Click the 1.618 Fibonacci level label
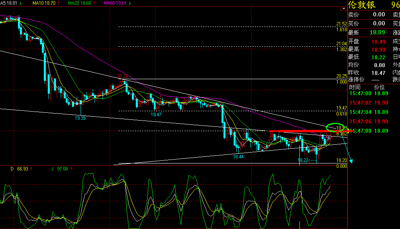Image resolution: width=400 pixels, height=229 pixels. tap(341, 30)
